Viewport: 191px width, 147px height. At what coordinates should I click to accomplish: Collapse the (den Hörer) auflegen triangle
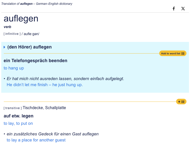(x=5, y=47)
